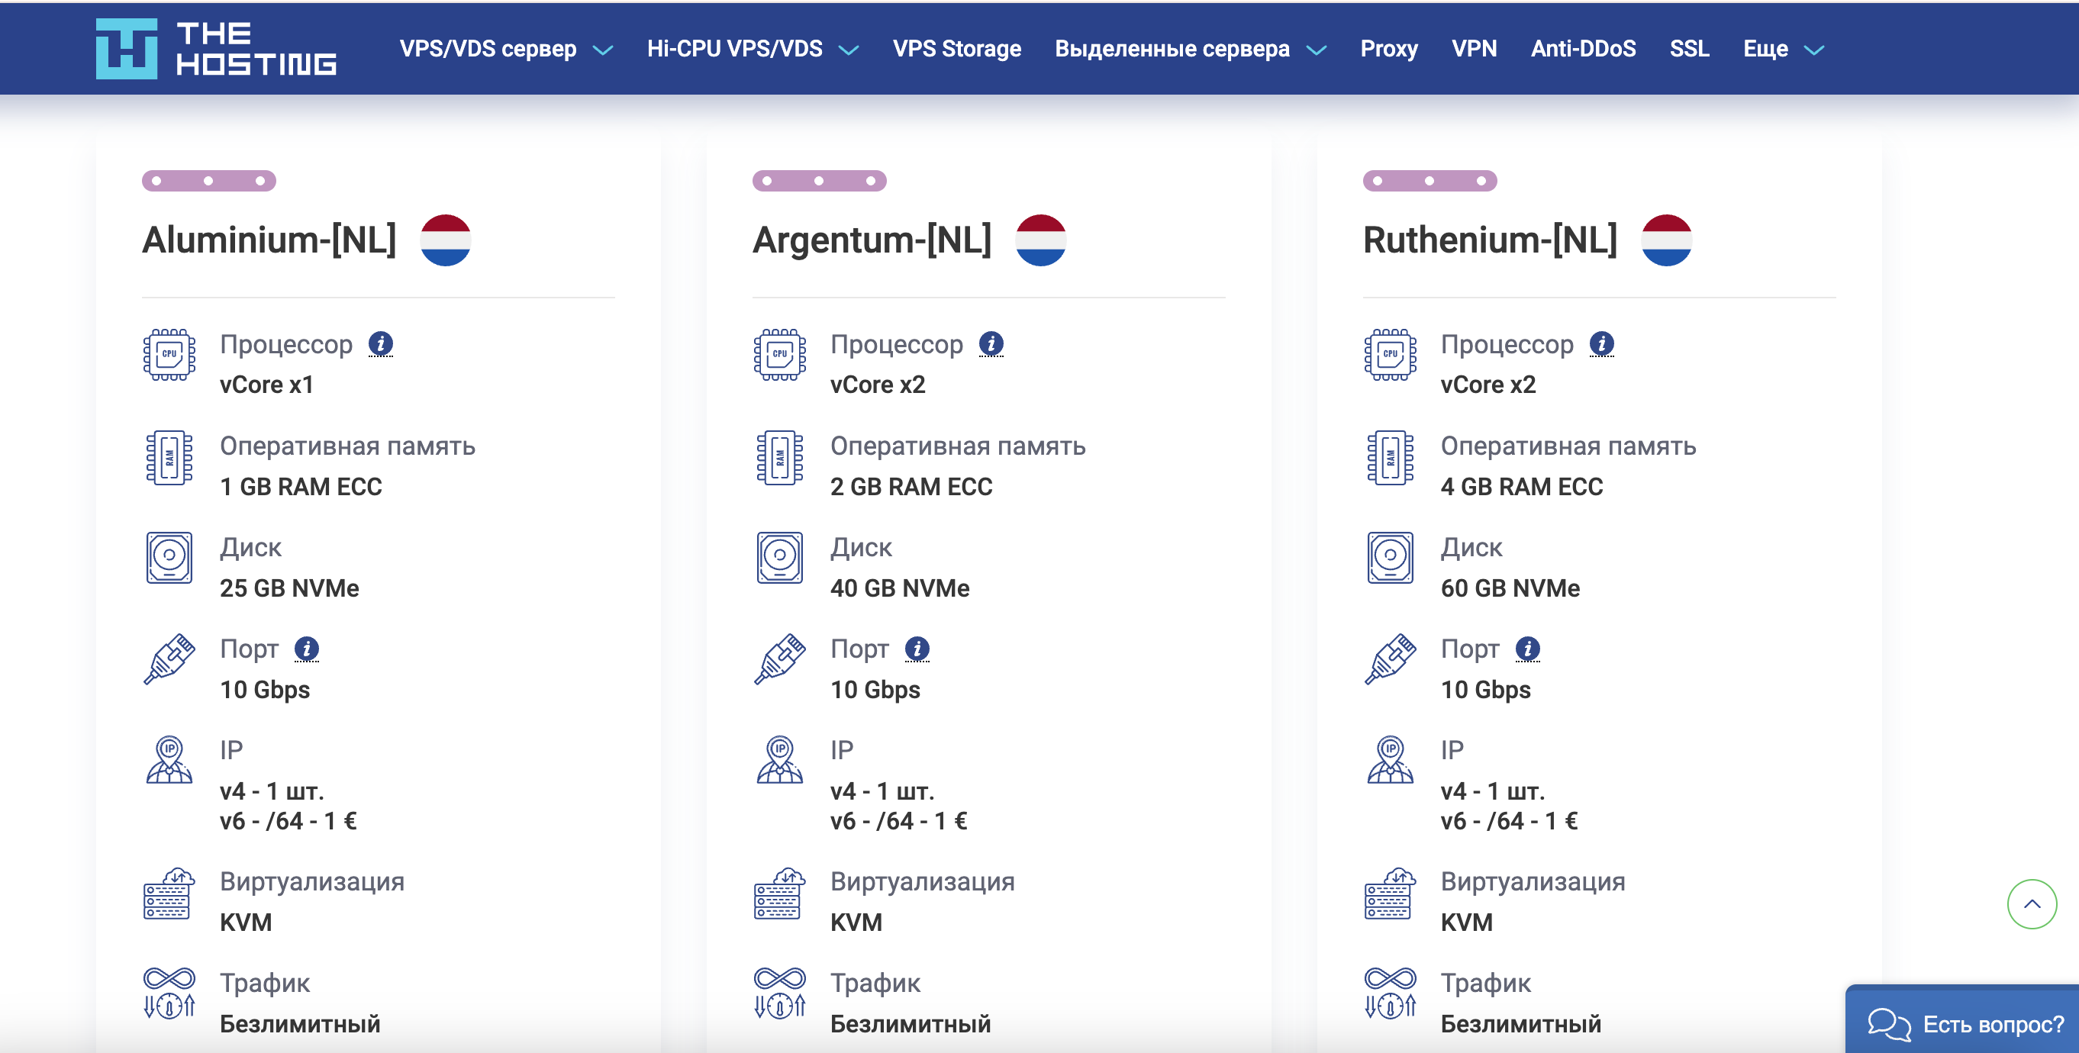Click the network port icon on Aluminium-[NL]
Viewport: 2079px width, 1053px height.
[x=169, y=660]
